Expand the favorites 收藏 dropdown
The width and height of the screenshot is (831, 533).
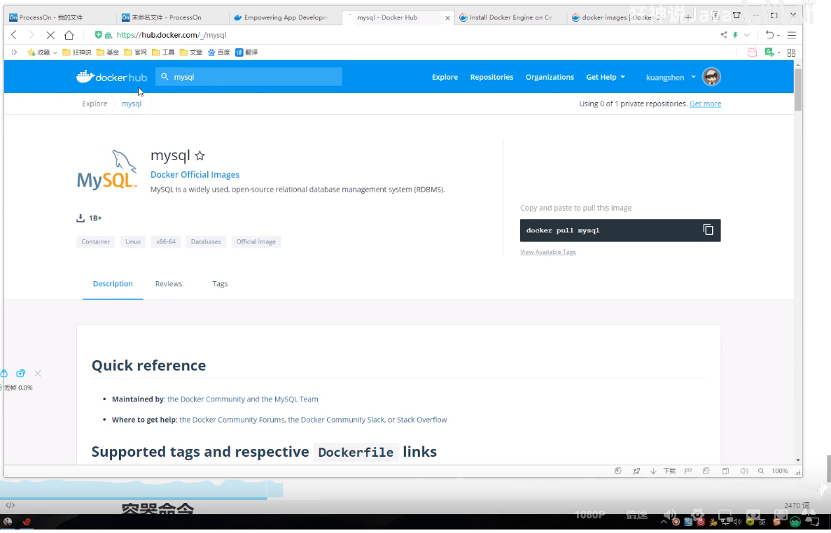pyautogui.click(x=55, y=52)
